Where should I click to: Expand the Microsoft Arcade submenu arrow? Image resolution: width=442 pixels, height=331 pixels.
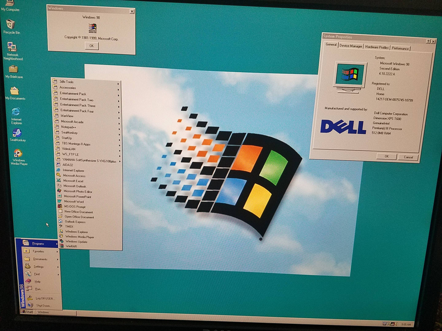click(x=119, y=123)
